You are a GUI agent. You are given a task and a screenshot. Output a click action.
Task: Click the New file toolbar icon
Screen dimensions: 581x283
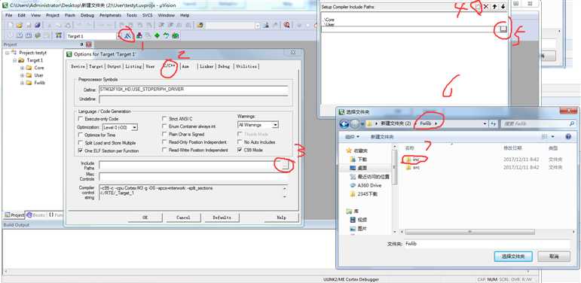point(11,25)
